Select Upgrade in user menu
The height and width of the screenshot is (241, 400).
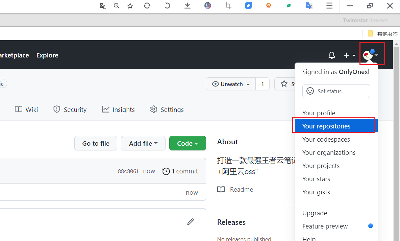[336, 213]
